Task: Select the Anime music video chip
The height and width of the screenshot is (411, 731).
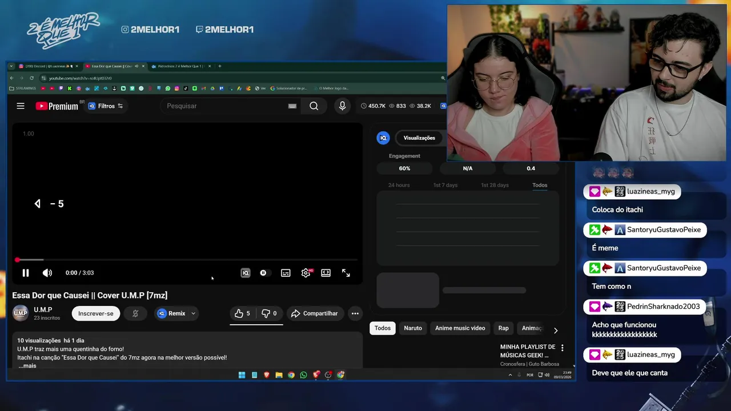Action: (x=460, y=328)
